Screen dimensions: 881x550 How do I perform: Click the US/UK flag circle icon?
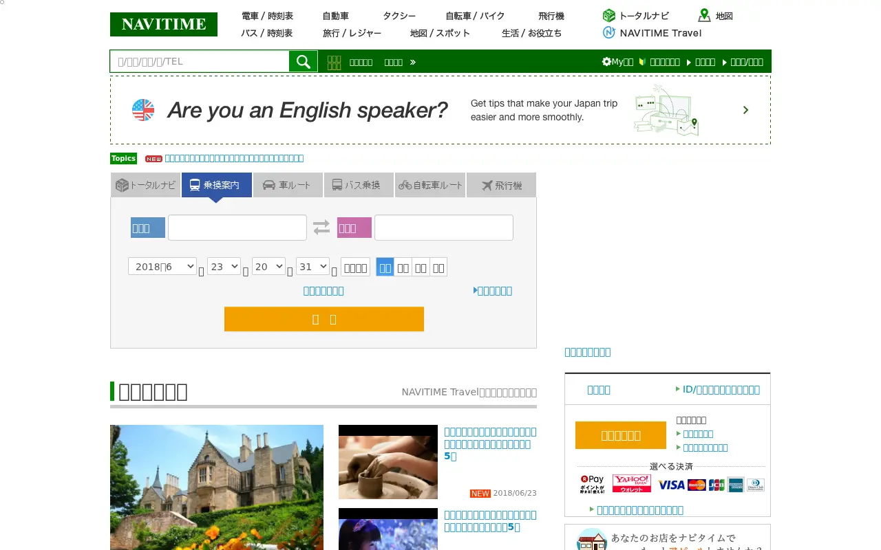point(143,110)
